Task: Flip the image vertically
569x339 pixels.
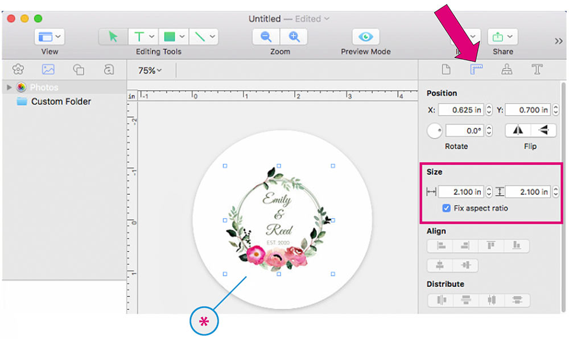Action: pos(543,130)
